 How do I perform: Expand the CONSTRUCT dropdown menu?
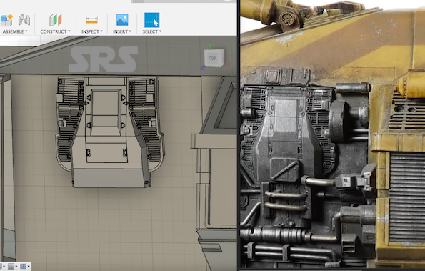(55, 31)
